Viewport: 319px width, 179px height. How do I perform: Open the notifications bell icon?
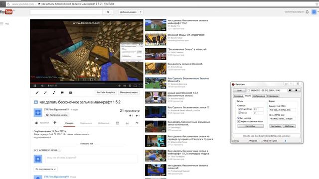pyautogui.click(x=307, y=12)
